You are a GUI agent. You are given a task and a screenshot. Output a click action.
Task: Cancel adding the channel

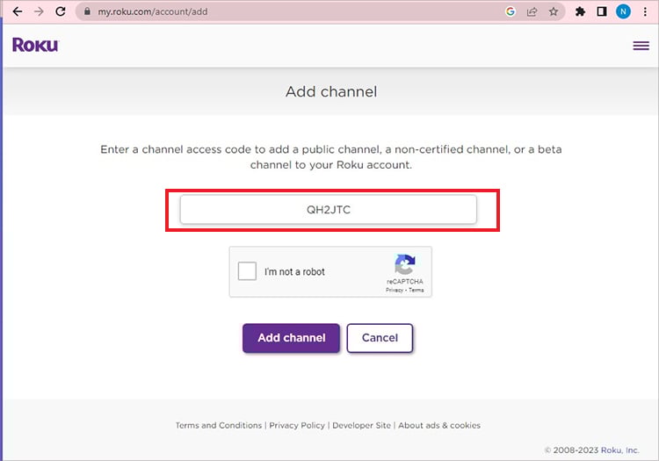click(380, 338)
